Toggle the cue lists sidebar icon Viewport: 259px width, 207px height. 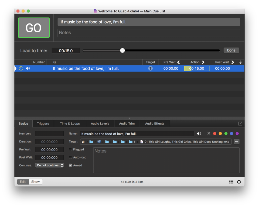[231, 182]
